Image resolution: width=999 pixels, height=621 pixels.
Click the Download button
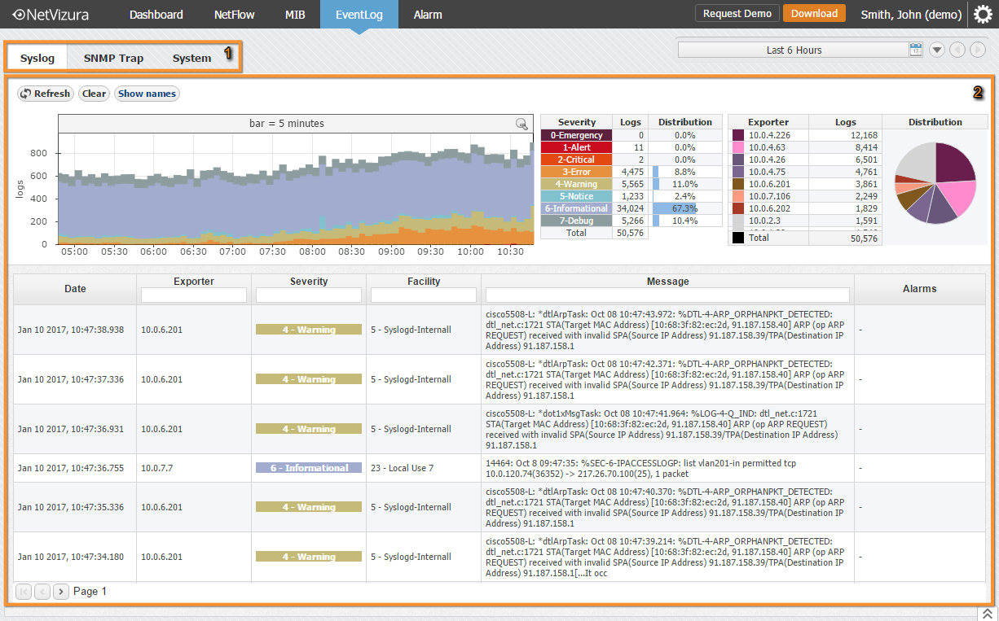pyautogui.click(x=814, y=14)
